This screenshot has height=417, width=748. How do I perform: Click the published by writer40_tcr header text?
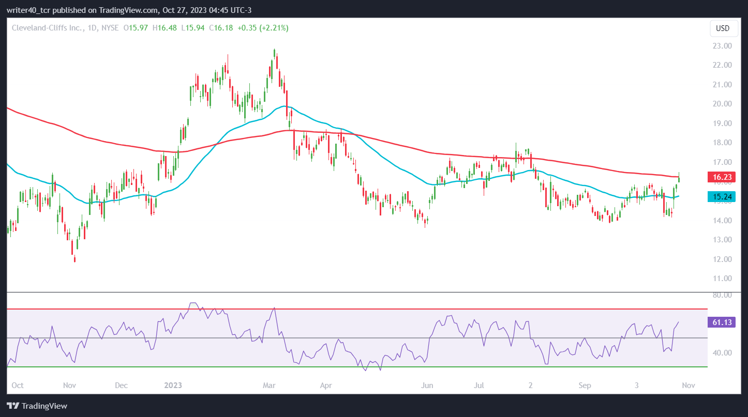pos(129,10)
